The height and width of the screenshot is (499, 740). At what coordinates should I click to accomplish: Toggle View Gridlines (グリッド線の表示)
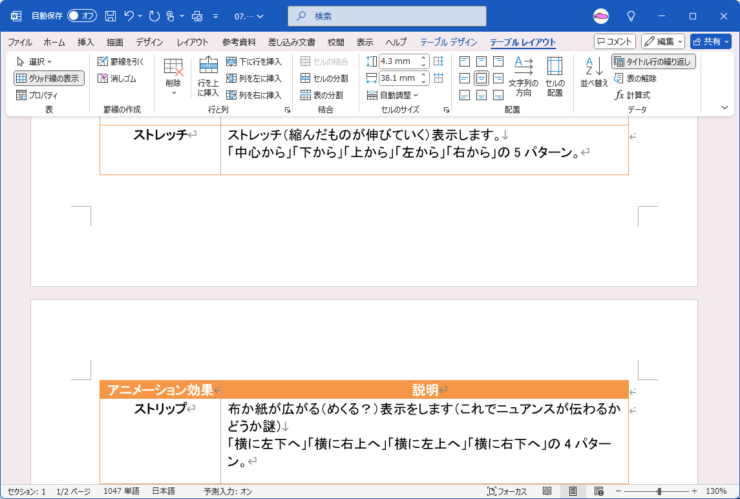click(x=49, y=78)
